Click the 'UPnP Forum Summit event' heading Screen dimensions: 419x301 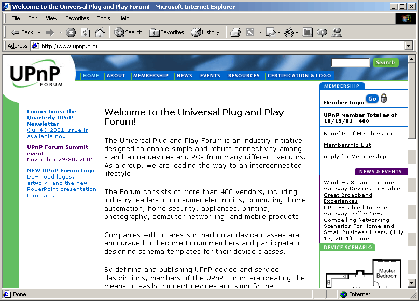58,150
